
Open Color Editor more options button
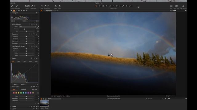click(x=38, y=93)
